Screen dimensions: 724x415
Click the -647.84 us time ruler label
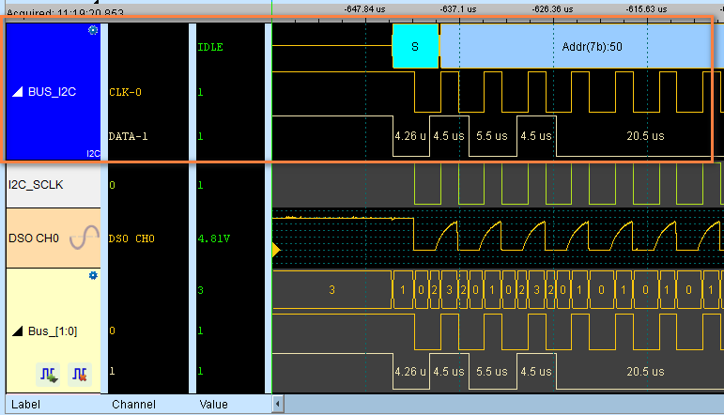tap(364, 8)
